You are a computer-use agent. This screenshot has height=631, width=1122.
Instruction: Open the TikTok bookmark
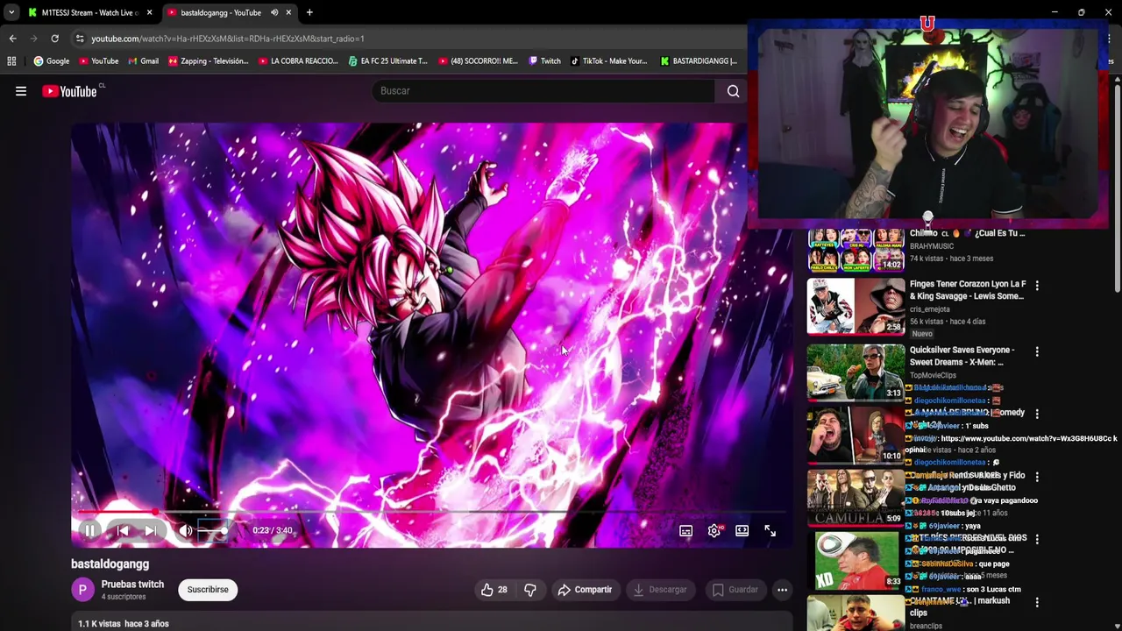click(608, 61)
